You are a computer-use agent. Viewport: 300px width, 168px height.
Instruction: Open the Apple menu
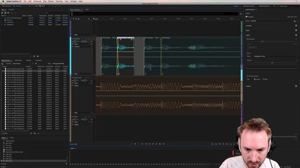pos(3,1)
